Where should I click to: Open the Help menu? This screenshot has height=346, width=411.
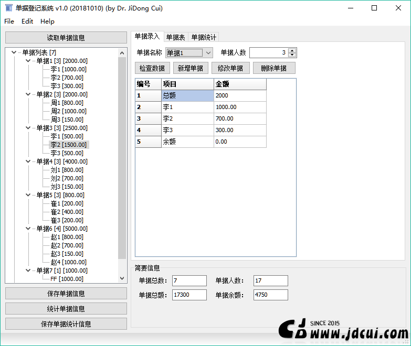[x=47, y=21]
